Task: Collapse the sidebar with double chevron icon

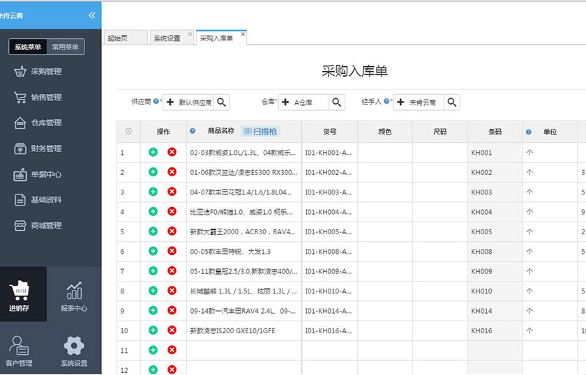Action: pyautogui.click(x=91, y=15)
